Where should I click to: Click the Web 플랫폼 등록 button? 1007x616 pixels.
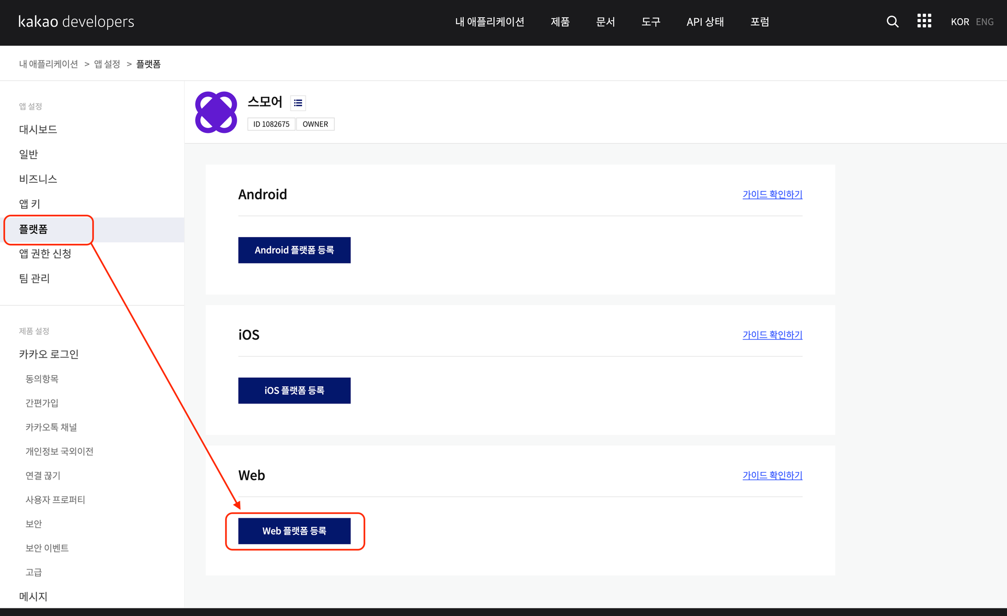pos(294,531)
